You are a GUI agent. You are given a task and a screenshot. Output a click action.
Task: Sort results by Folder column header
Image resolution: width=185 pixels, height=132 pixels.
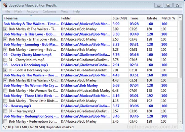coord(86,18)
